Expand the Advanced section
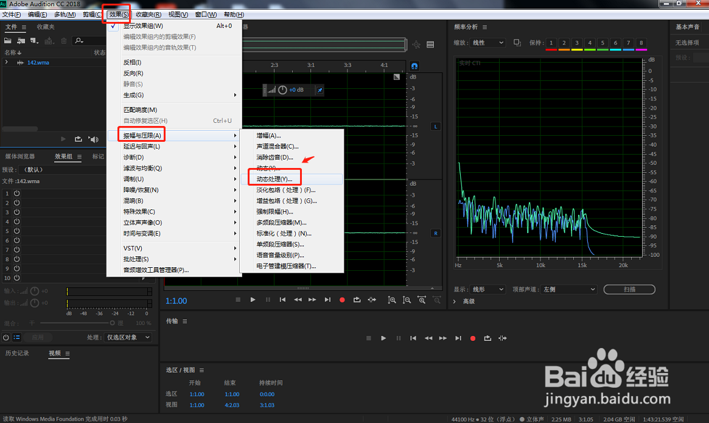 coord(455,301)
